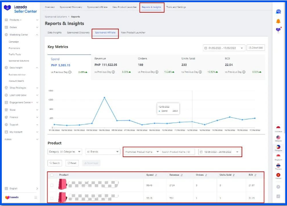
Task: Select the Vietnam country flag
Action: point(279,176)
